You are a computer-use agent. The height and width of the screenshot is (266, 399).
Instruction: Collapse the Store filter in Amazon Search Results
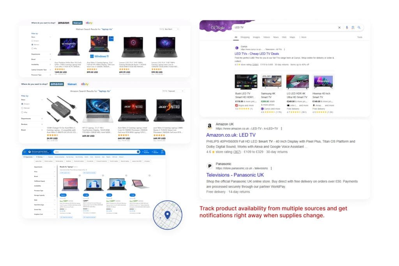click(32, 100)
